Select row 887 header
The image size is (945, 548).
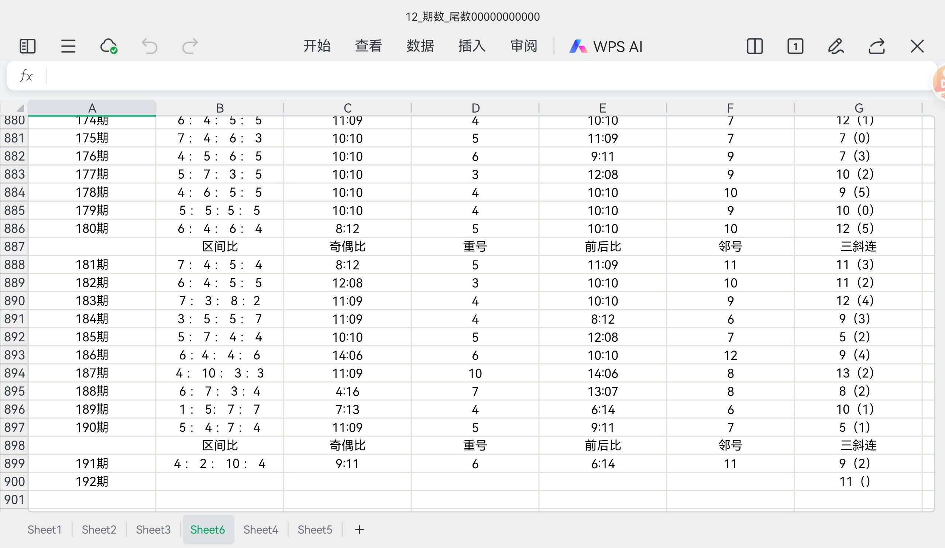coord(14,247)
